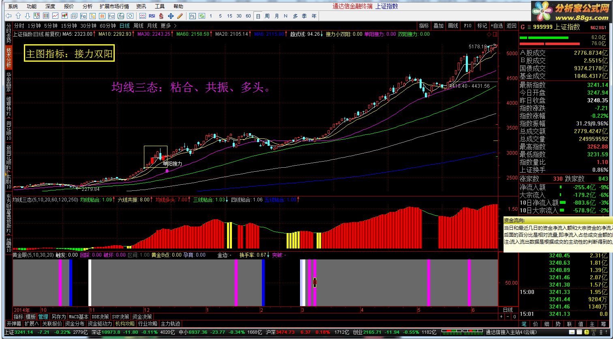
Task: Click the down arrow toolbar icon
Action: tap(28, 16)
